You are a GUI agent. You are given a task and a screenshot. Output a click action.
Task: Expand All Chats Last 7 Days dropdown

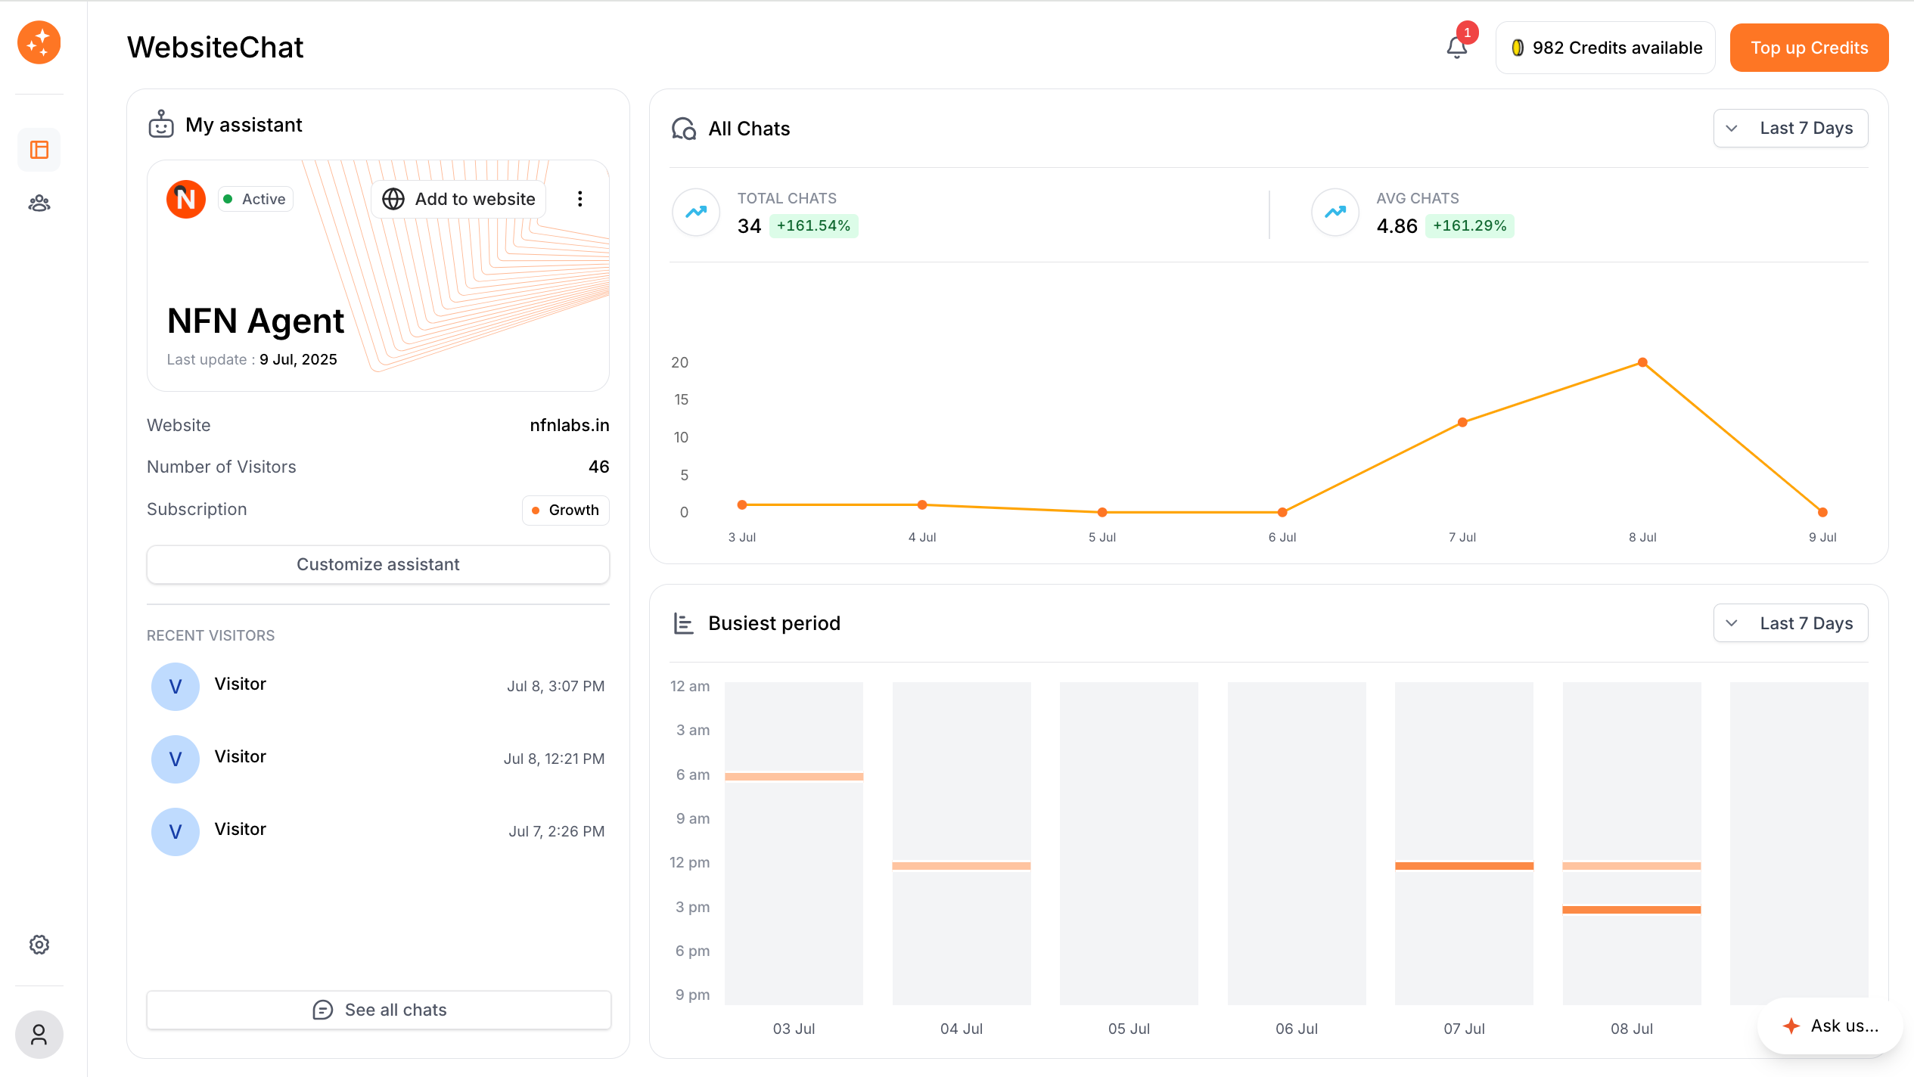(1791, 129)
